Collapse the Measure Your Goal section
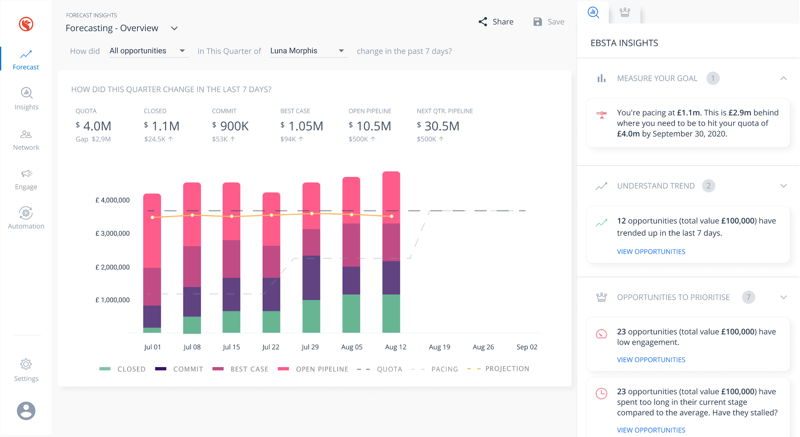This screenshot has height=437, width=800. (783, 78)
